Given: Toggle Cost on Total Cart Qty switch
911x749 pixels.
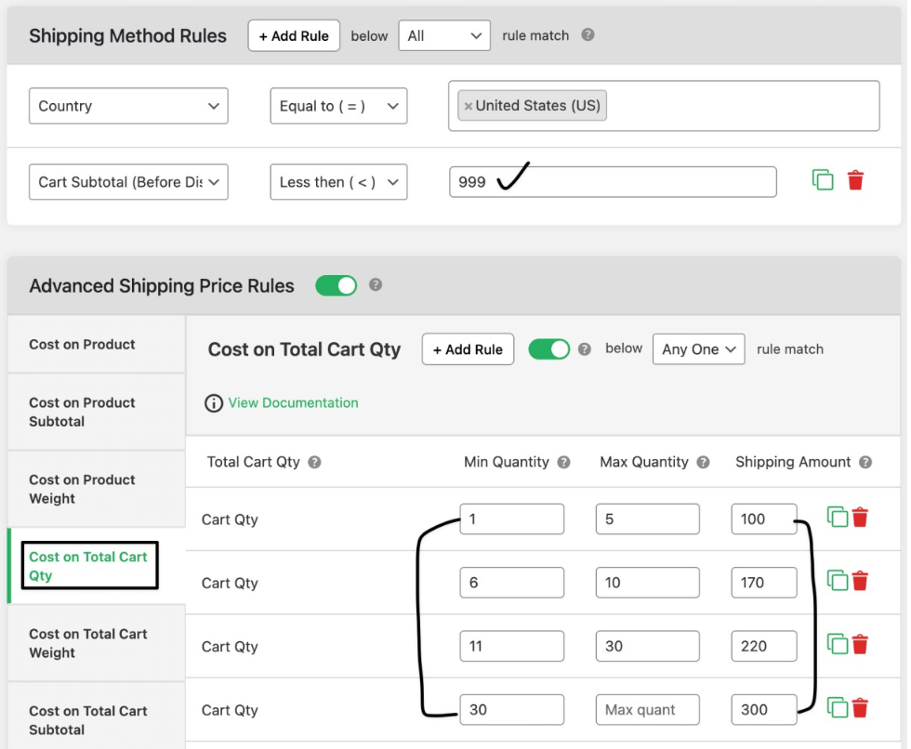Looking at the screenshot, I should 548,349.
